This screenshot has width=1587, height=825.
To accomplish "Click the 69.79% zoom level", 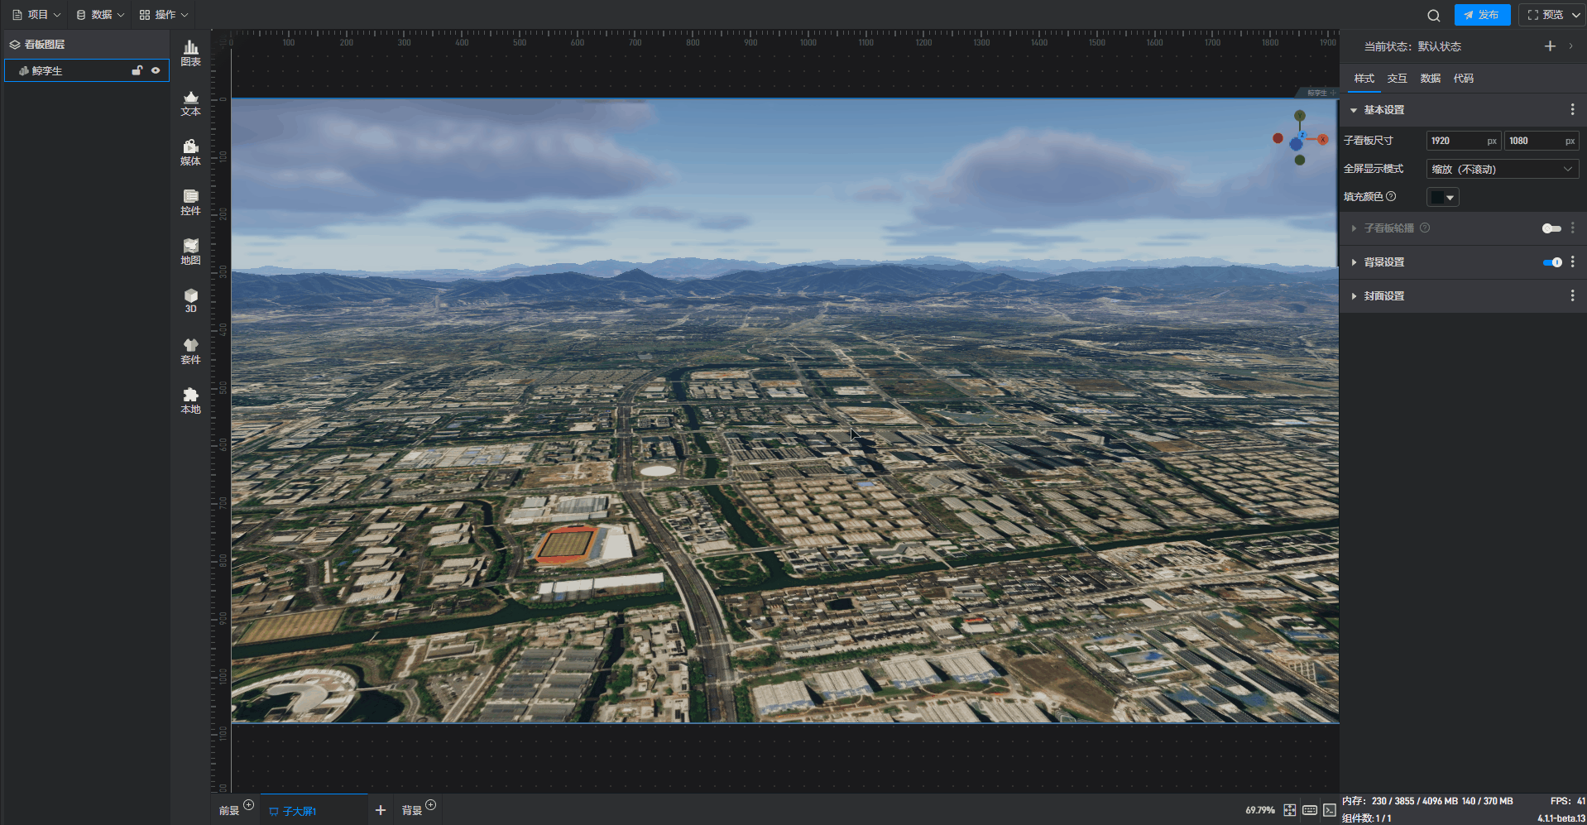I will pyautogui.click(x=1260, y=810).
